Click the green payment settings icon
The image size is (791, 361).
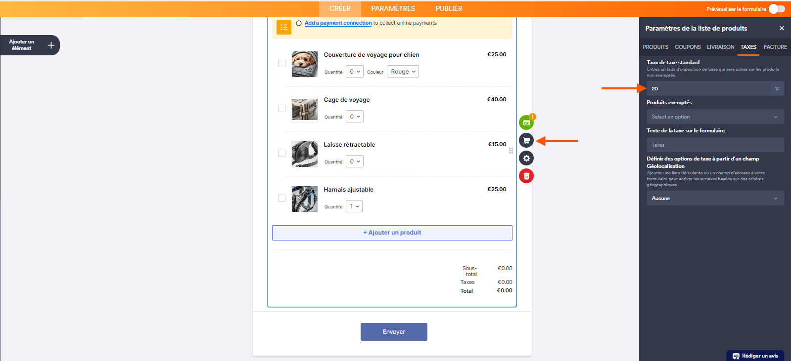(x=526, y=122)
